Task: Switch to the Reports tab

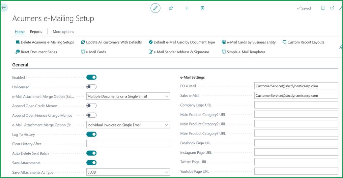Action: point(36,32)
